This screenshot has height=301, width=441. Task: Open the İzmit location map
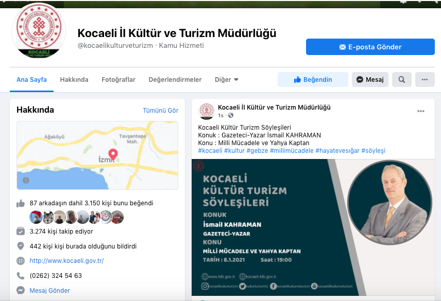[x=97, y=155]
